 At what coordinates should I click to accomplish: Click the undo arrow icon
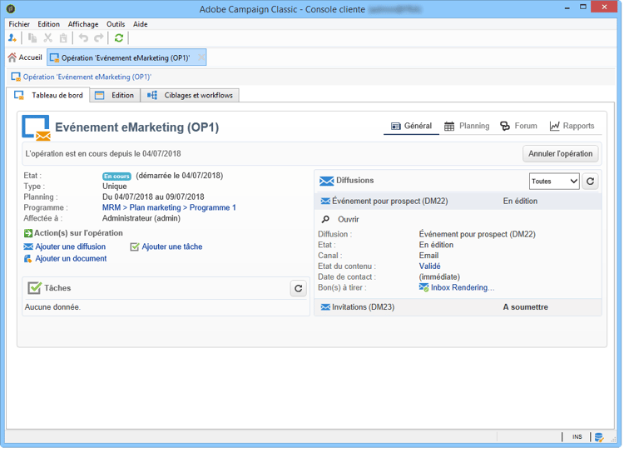[83, 37]
